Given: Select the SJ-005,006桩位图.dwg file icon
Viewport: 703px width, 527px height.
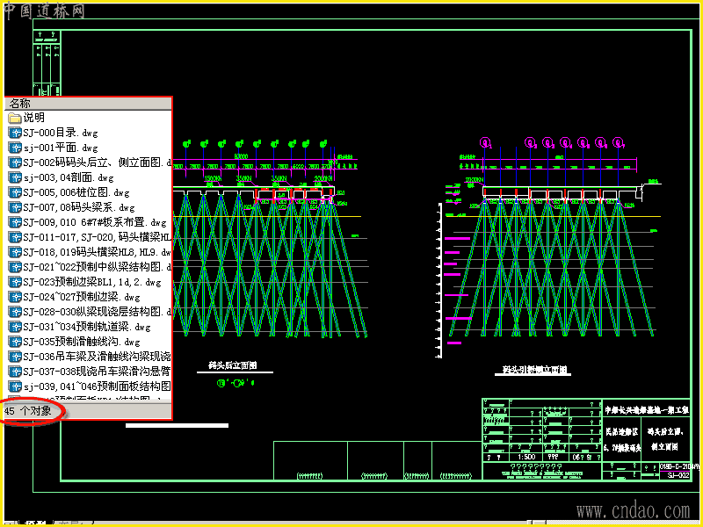Looking at the screenshot, I should 15,192.
